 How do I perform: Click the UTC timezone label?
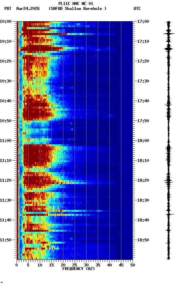[x=137, y=9]
